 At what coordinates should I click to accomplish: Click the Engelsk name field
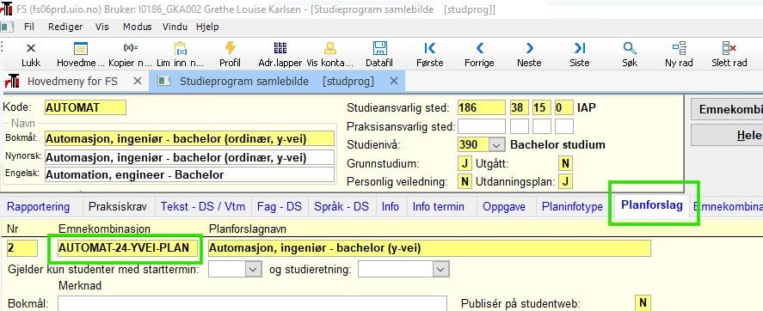tap(189, 175)
